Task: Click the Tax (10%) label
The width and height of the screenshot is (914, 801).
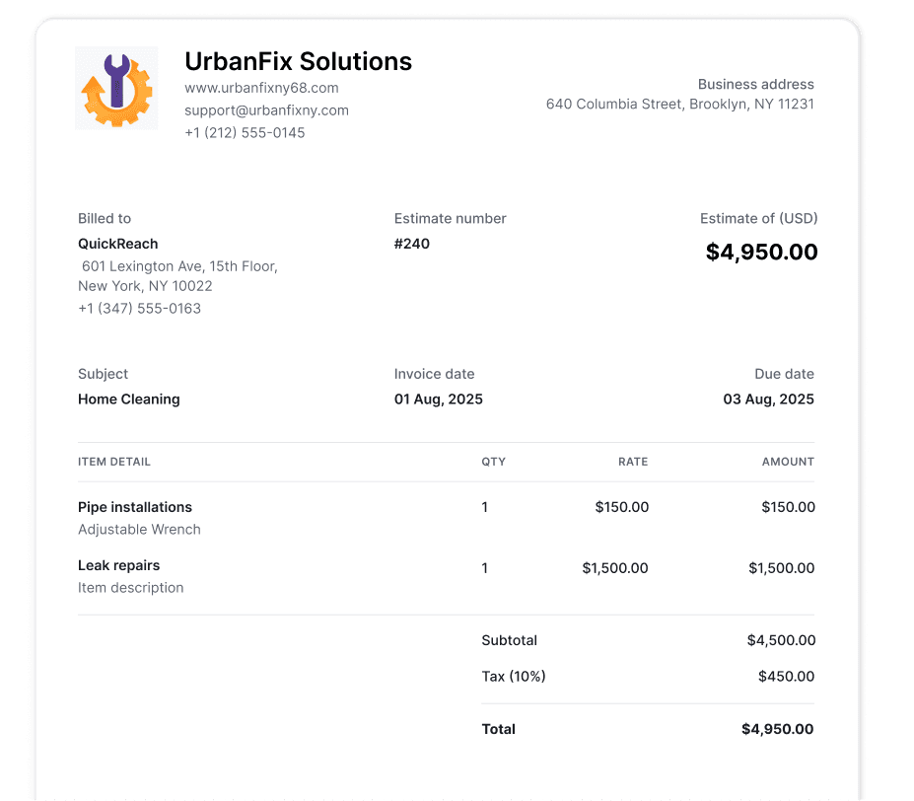Action: (x=514, y=677)
